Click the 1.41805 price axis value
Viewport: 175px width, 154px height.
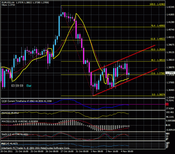[170, 15]
